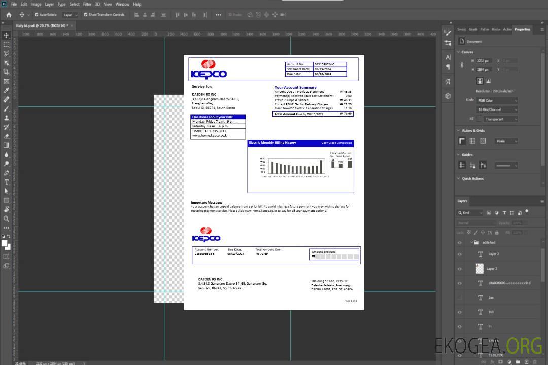Image resolution: width=548 pixels, height=365 pixels.
Task: Click the Home icon in options bar
Action: (x=9, y=15)
